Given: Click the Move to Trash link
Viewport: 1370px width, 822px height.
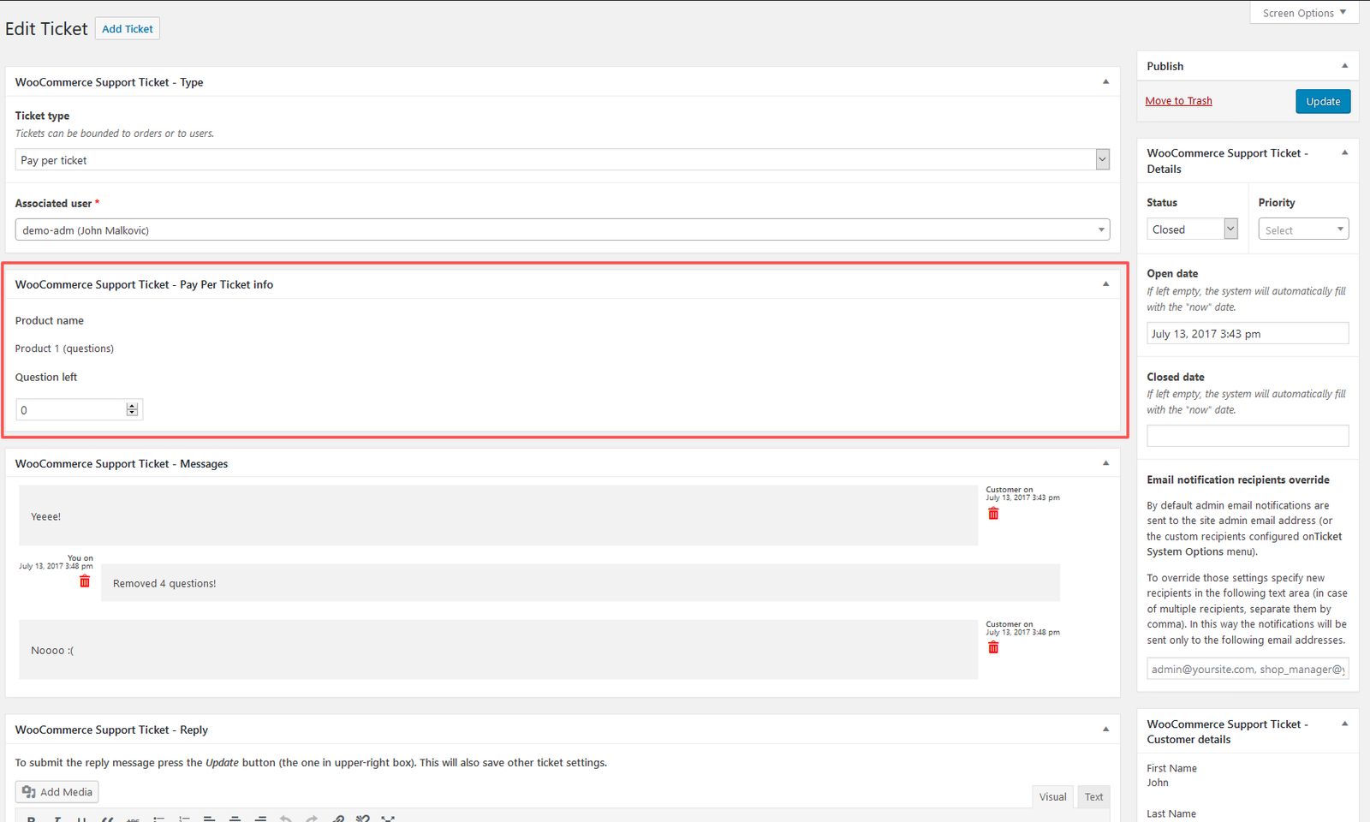Looking at the screenshot, I should 1178,101.
